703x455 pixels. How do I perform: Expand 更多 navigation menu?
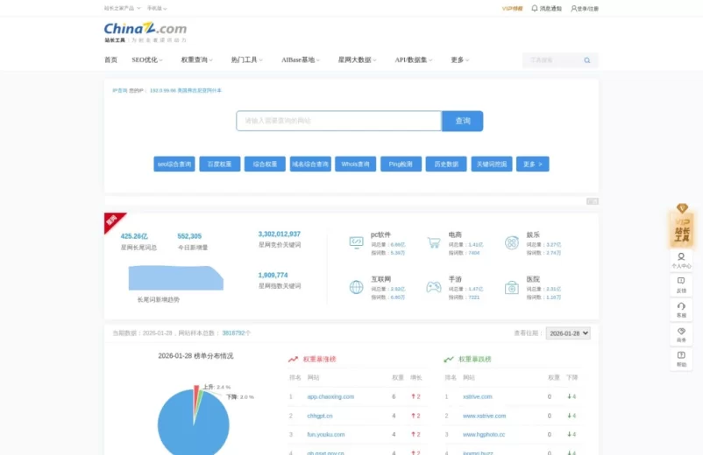[x=459, y=60]
